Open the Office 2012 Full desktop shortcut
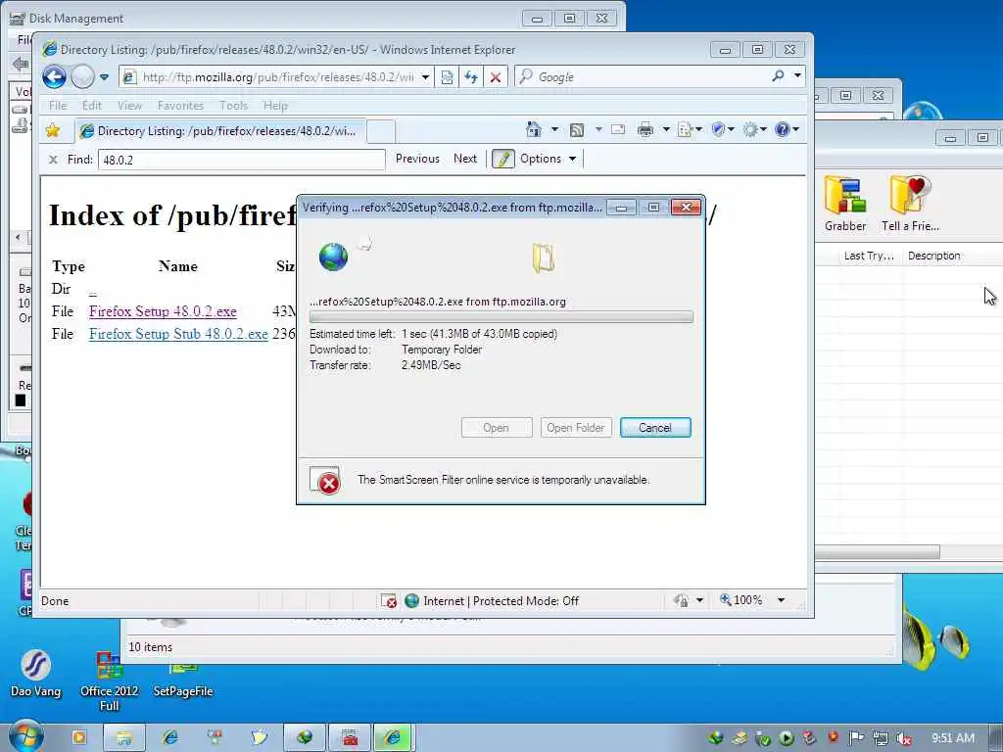Screen dimensions: 1003x752 [110, 681]
